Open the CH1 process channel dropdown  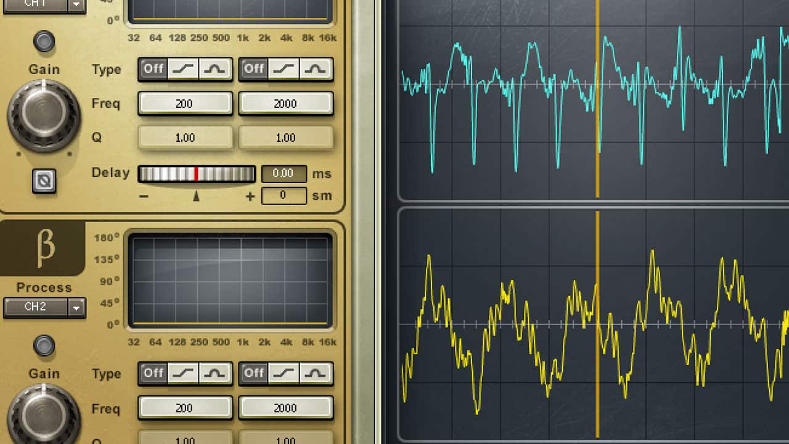pyautogui.click(x=76, y=4)
